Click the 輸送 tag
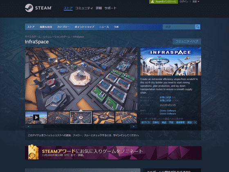Image resolution: width=229 pixels, height=172 pixels. tap(164, 122)
